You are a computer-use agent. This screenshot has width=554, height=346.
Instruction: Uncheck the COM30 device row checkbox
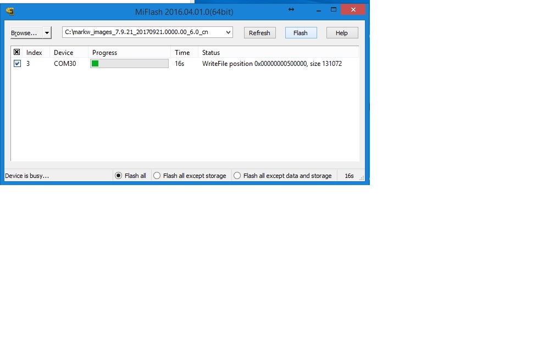(x=17, y=64)
